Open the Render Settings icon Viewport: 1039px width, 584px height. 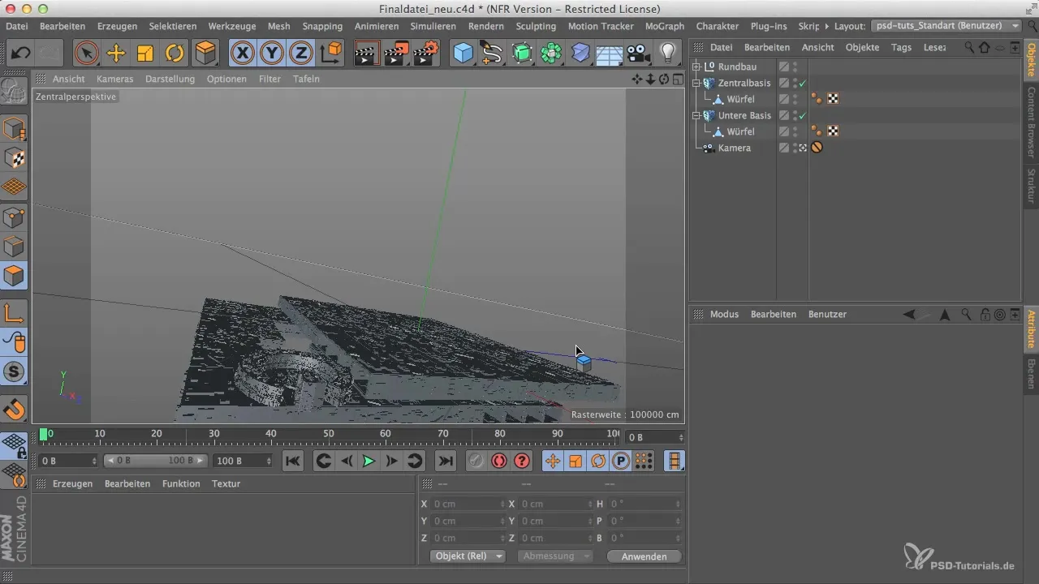[426, 54]
